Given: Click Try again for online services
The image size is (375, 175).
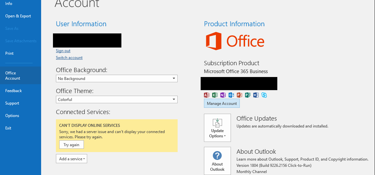Looking at the screenshot, I should pyautogui.click(x=71, y=145).
